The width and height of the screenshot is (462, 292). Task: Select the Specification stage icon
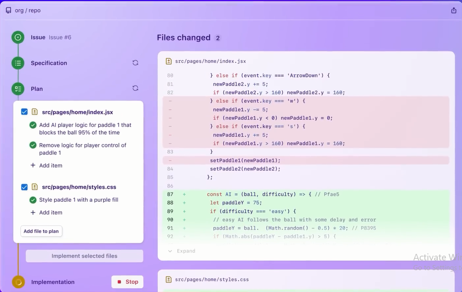pyautogui.click(x=18, y=63)
